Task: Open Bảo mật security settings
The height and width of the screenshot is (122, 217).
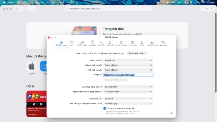Action: [110, 43]
